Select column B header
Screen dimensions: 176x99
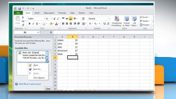click(x=73, y=37)
